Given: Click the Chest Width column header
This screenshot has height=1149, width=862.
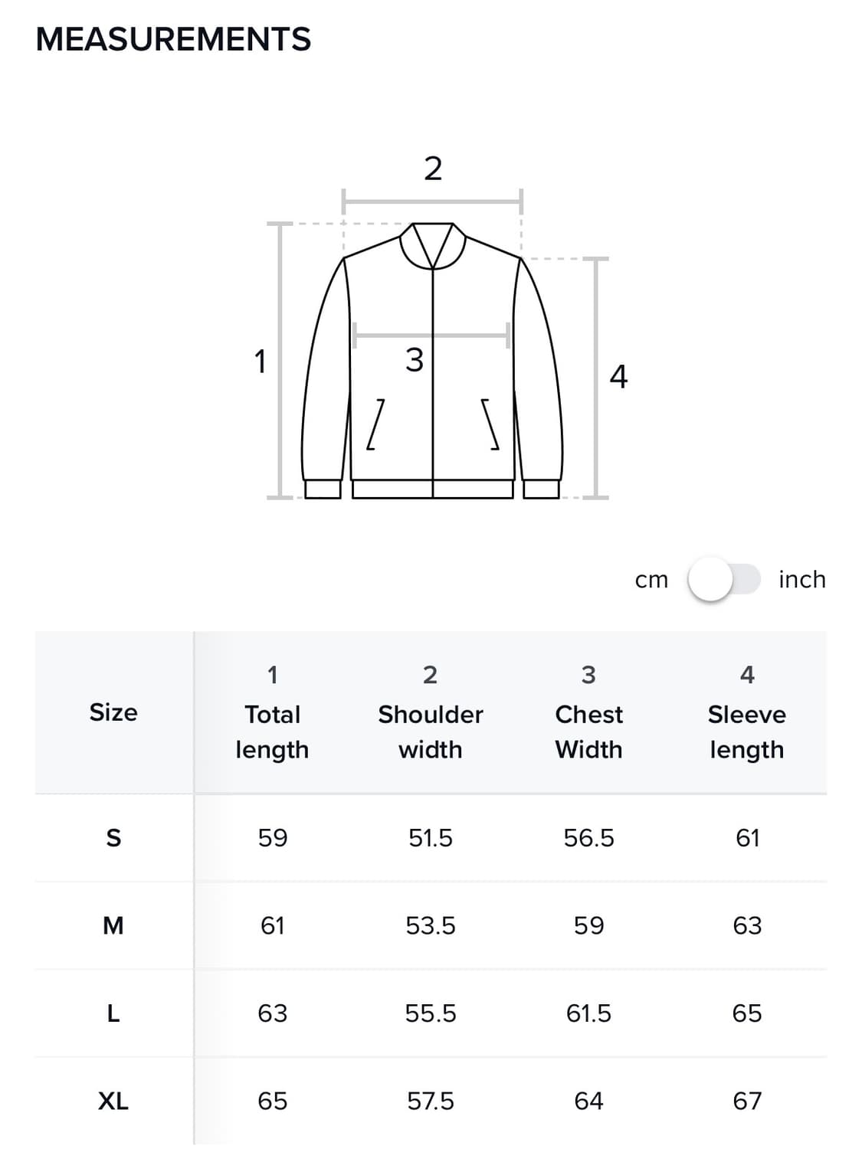Looking at the screenshot, I should [588, 713].
